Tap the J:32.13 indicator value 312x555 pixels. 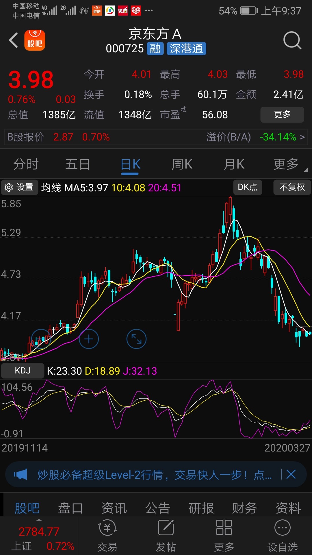coord(140,371)
